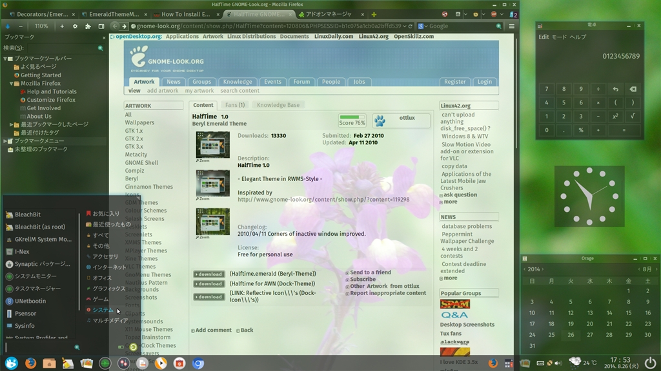Open the モード menu in the calculator
This screenshot has height=371, width=661.
click(559, 37)
